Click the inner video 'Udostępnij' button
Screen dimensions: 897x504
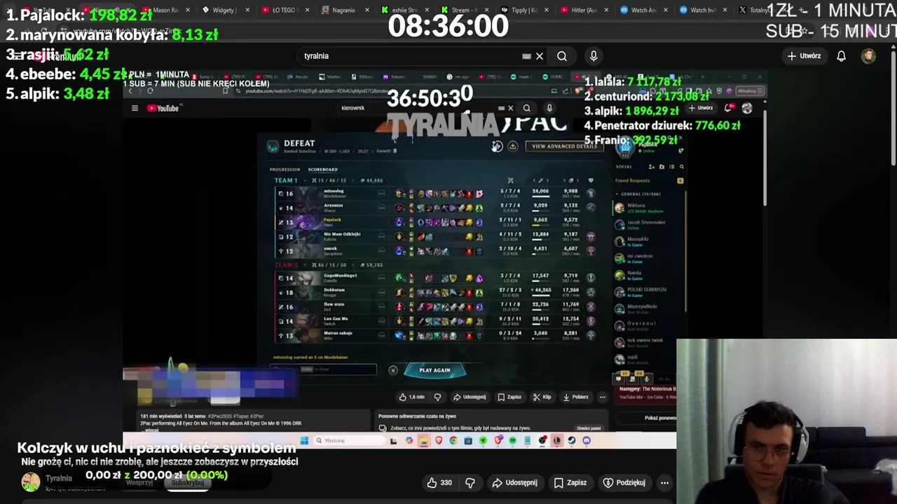point(470,397)
